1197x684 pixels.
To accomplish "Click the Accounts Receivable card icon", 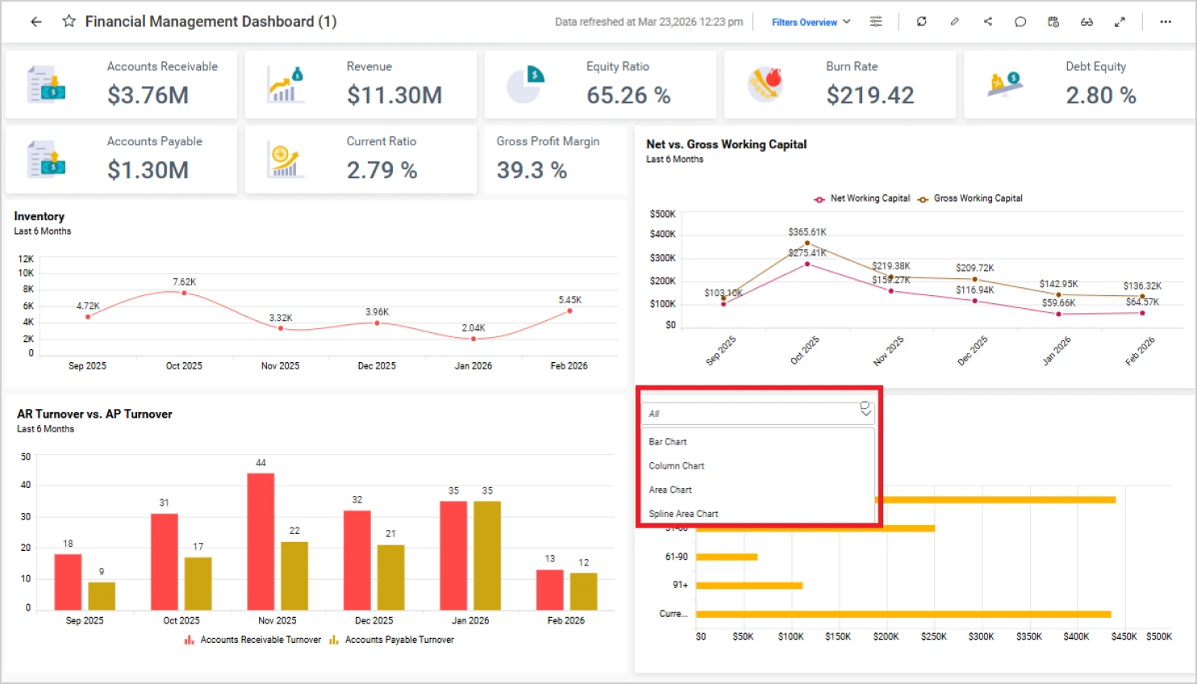I will pyautogui.click(x=46, y=85).
